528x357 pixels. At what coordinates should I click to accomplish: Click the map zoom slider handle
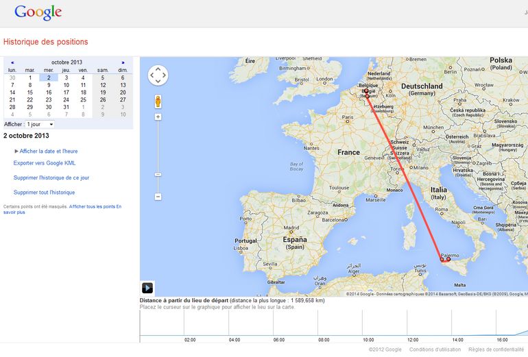pos(158,174)
